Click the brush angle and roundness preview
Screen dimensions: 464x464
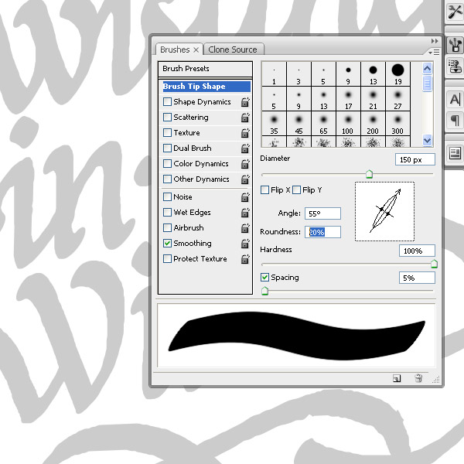(384, 211)
